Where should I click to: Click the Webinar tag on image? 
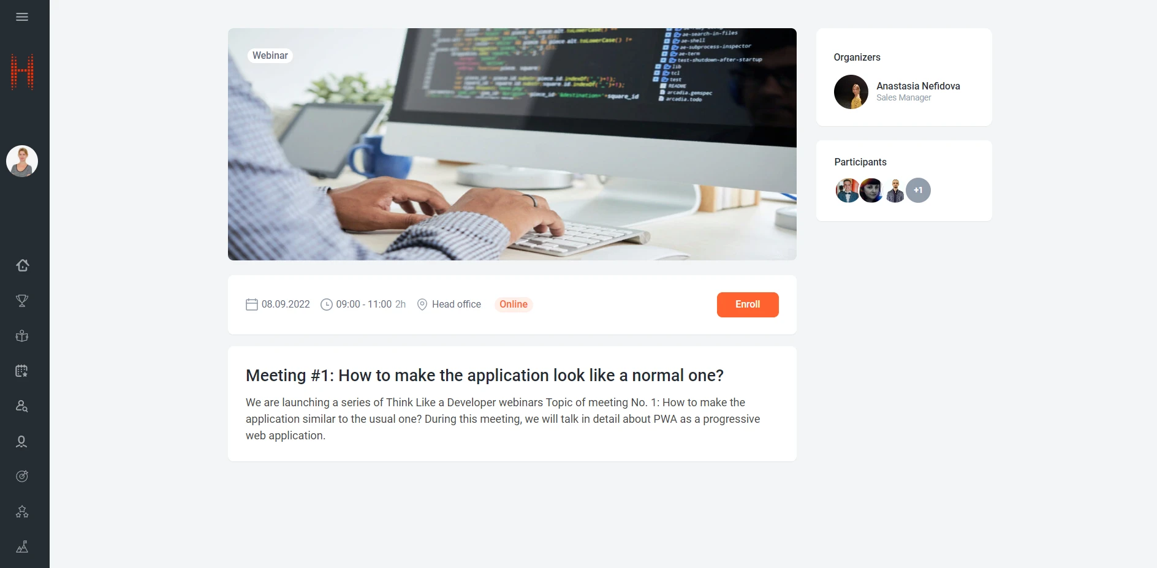[x=270, y=56]
